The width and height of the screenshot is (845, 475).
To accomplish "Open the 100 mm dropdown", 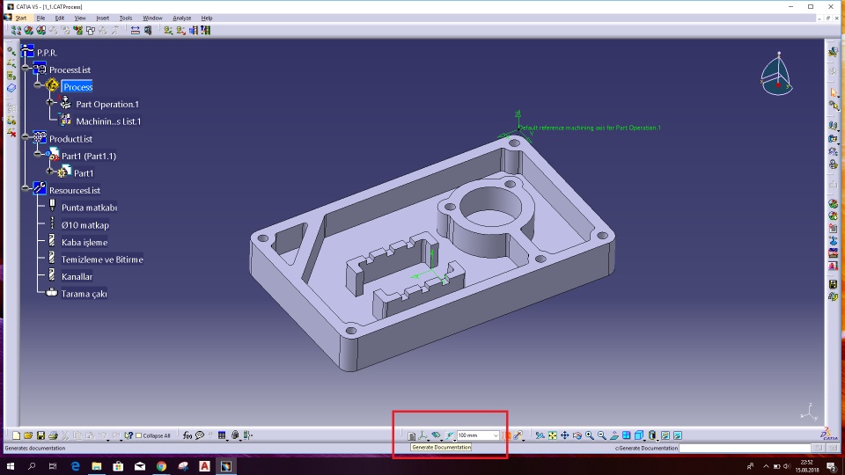I will tap(496, 435).
